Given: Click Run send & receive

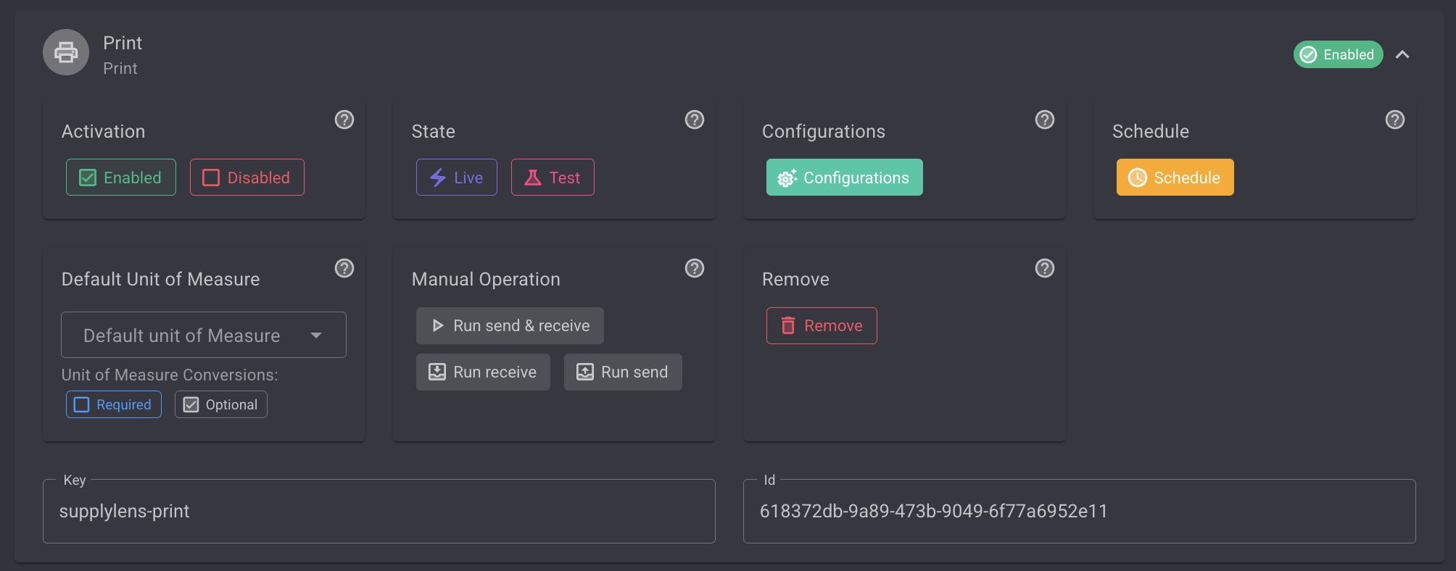Looking at the screenshot, I should click(510, 326).
